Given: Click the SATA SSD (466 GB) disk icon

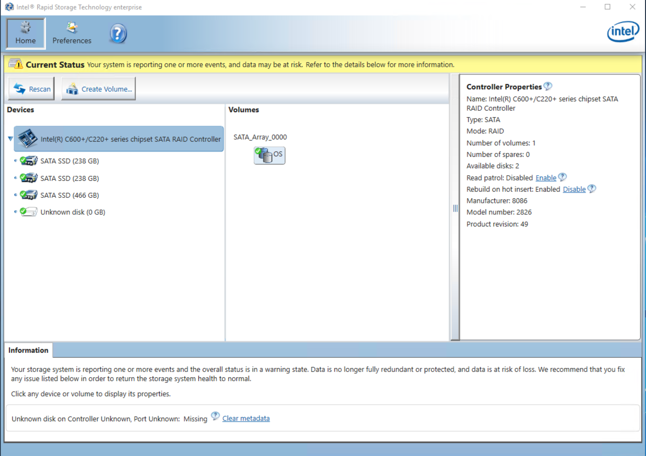Looking at the screenshot, I should tap(29, 195).
